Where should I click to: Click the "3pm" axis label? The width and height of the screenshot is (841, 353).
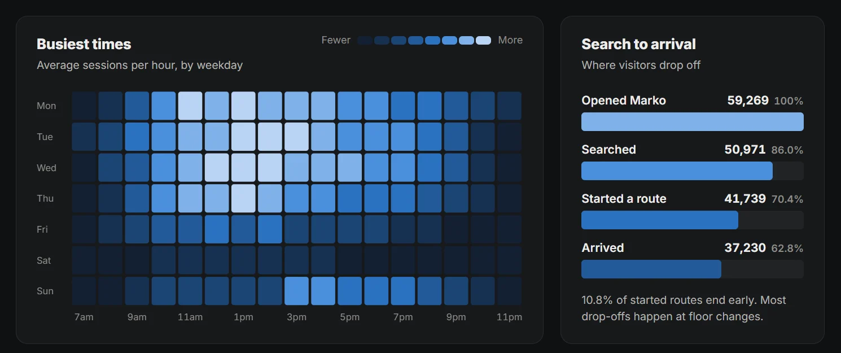click(296, 317)
